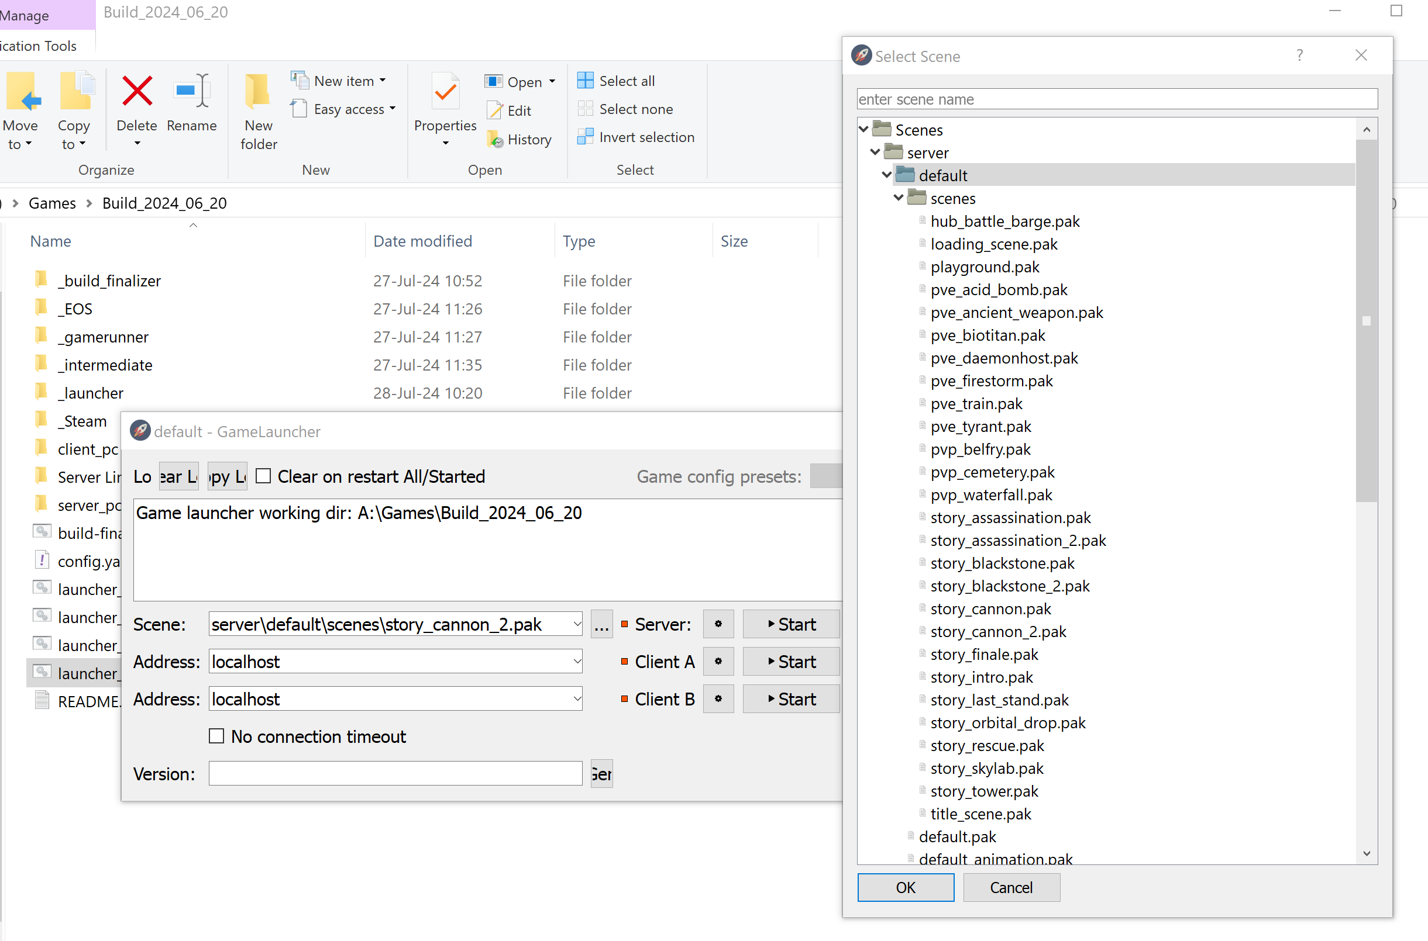Click the enter scene name search field

click(1116, 99)
